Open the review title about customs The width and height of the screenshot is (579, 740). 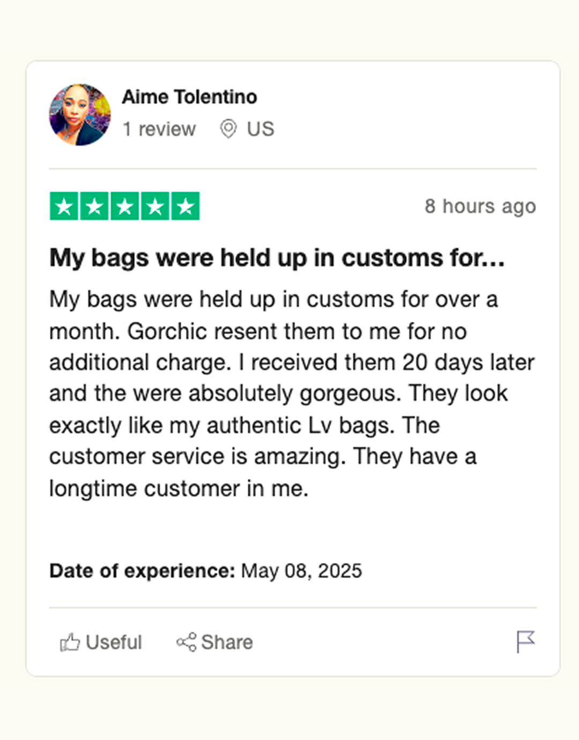click(277, 258)
